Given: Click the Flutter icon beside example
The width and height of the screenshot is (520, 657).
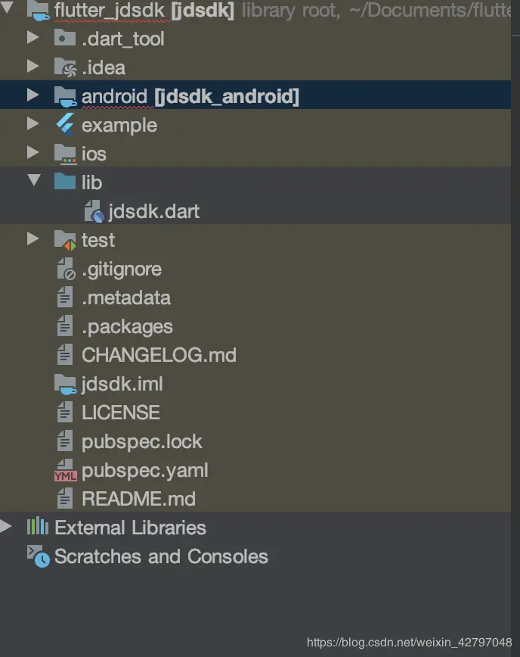Looking at the screenshot, I should click(x=65, y=125).
